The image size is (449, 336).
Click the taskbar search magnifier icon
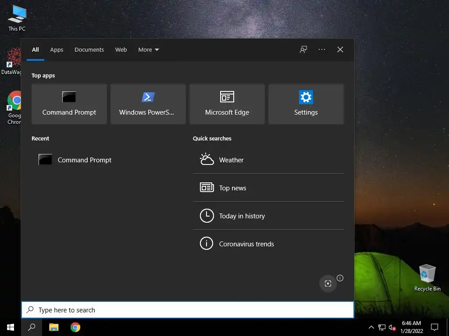32,327
